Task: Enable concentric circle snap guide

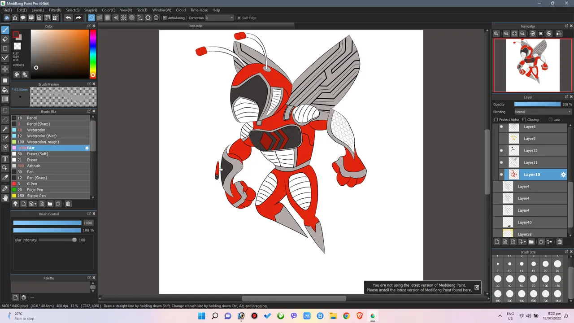Action: [132, 18]
